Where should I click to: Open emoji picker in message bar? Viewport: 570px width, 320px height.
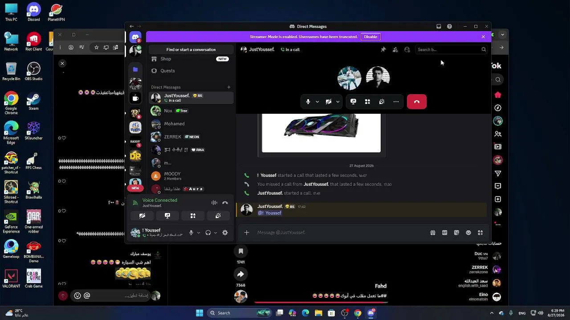point(468,232)
